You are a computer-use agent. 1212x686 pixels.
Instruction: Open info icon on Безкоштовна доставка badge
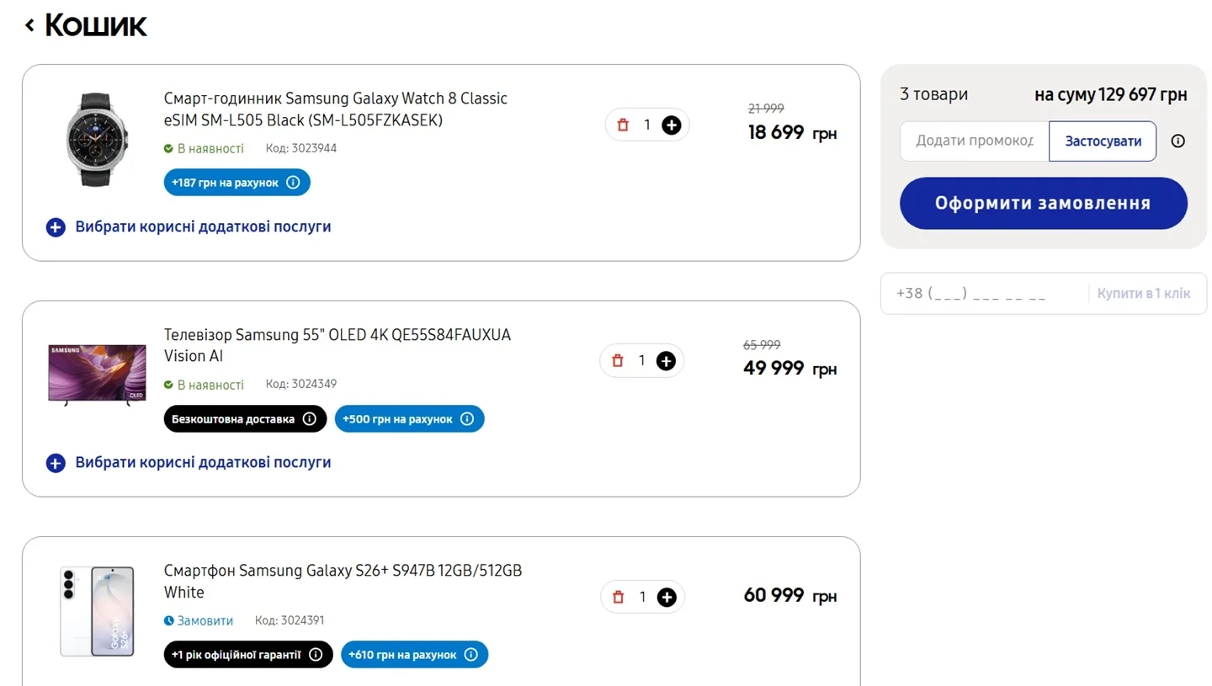click(310, 419)
